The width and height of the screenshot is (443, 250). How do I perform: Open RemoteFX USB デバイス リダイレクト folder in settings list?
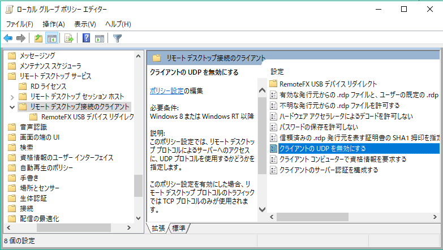(328, 84)
